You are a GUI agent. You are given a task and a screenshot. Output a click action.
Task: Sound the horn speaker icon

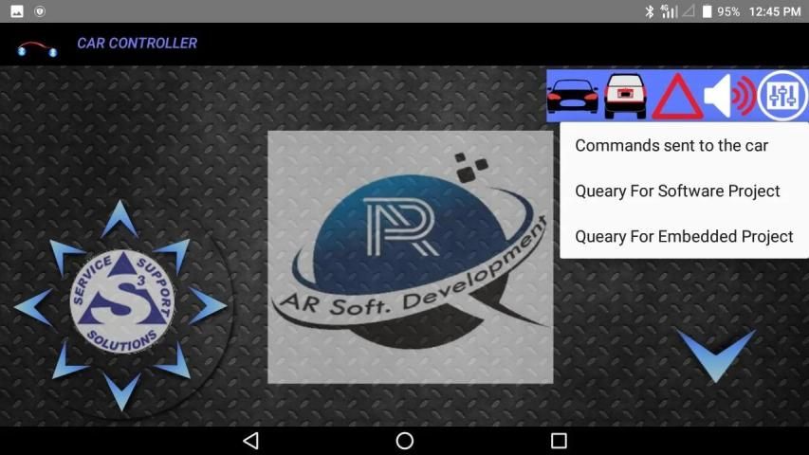tap(728, 96)
